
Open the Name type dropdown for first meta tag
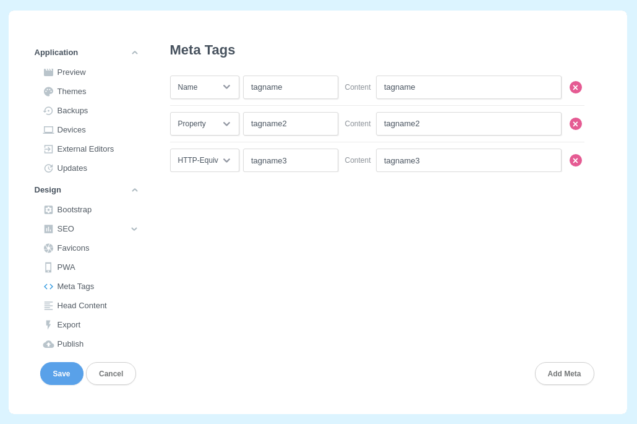click(x=204, y=87)
